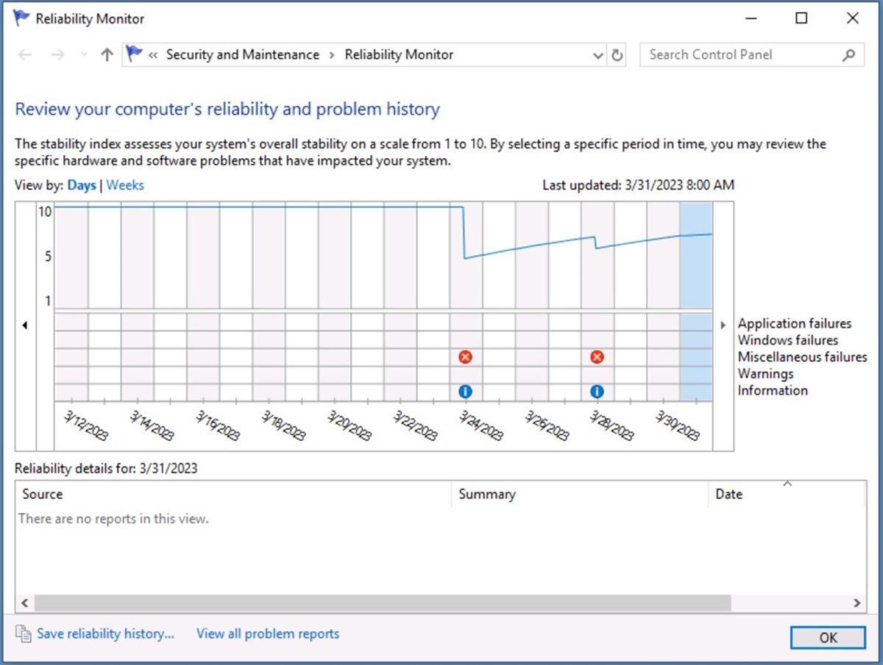
Task: Open Save reliability history link
Action: point(105,633)
